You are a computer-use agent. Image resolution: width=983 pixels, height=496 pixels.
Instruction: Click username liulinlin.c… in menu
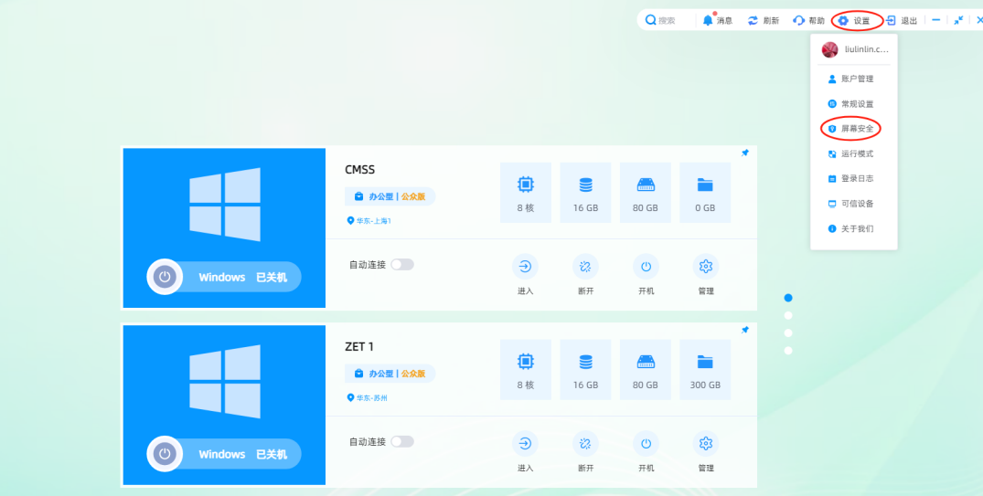(867, 49)
